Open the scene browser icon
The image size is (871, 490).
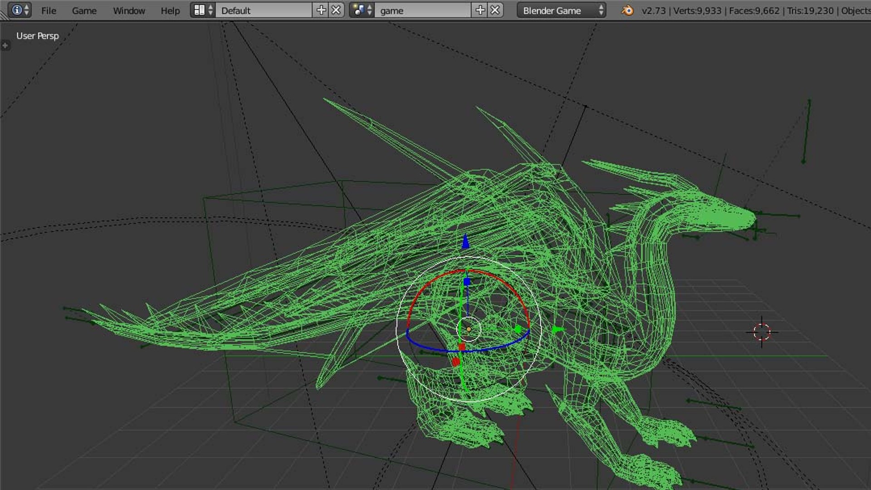pos(362,10)
